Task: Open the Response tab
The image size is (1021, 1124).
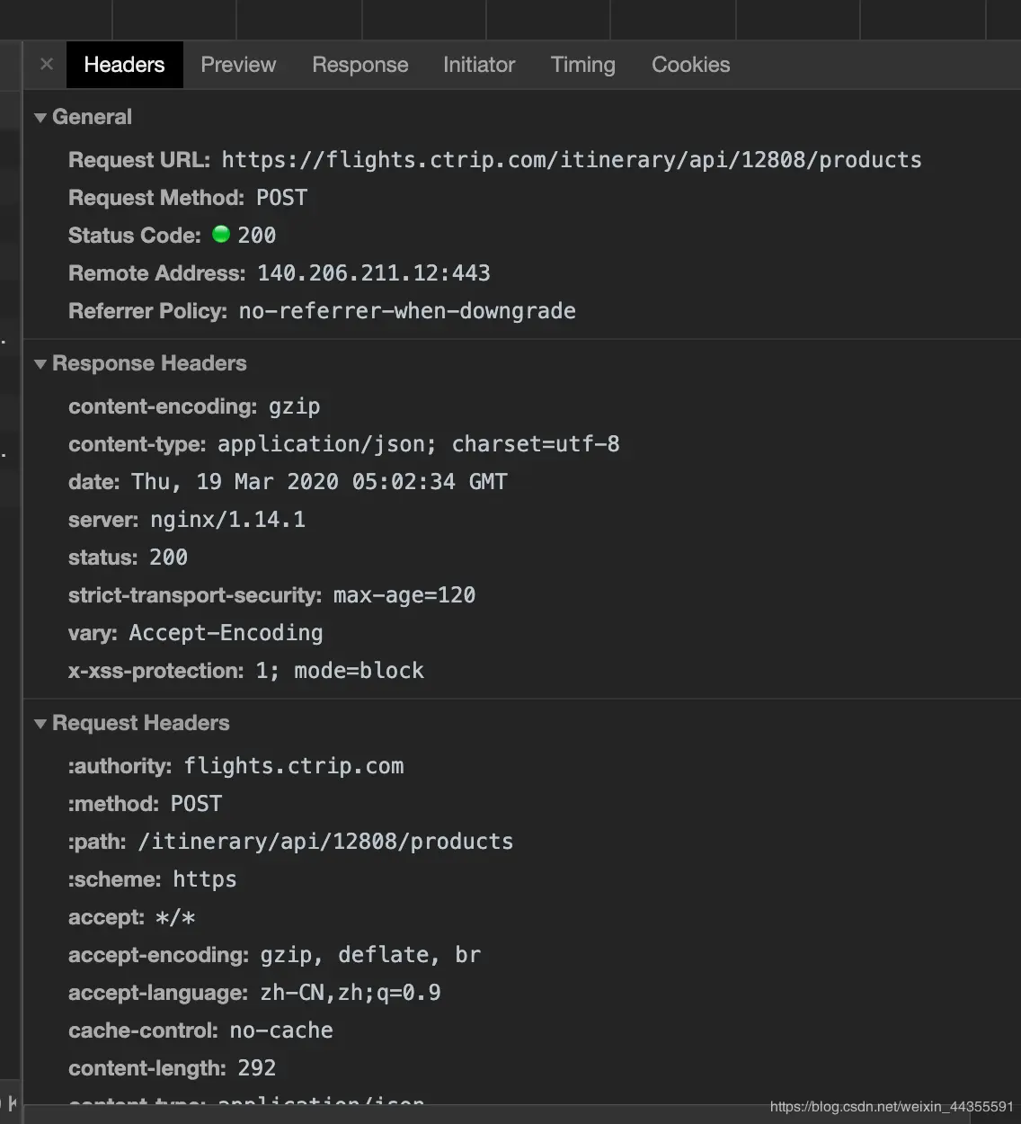Action: pyautogui.click(x=360, y=65)
